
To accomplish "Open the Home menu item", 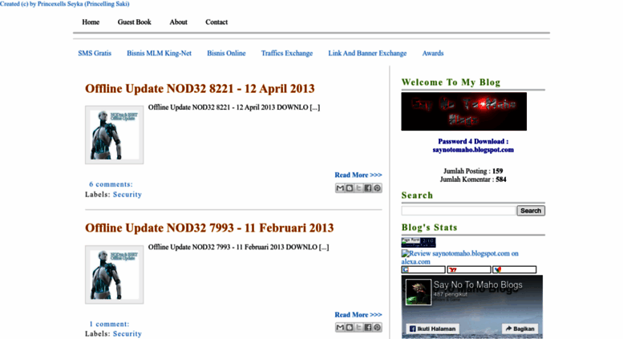I will pos(91,22).
